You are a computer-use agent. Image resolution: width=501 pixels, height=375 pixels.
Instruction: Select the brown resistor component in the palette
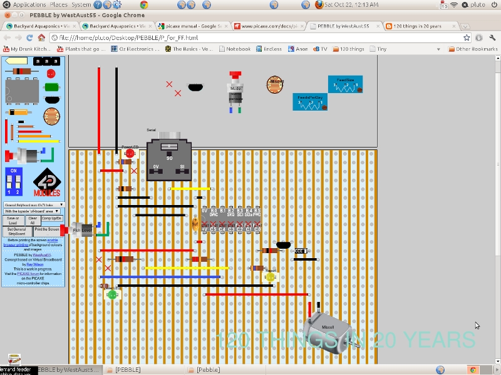tap(21, 71)
